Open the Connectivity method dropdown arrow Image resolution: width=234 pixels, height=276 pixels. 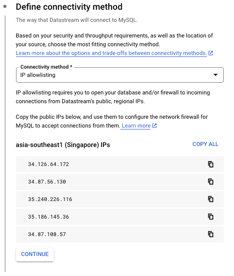point(216,75)
